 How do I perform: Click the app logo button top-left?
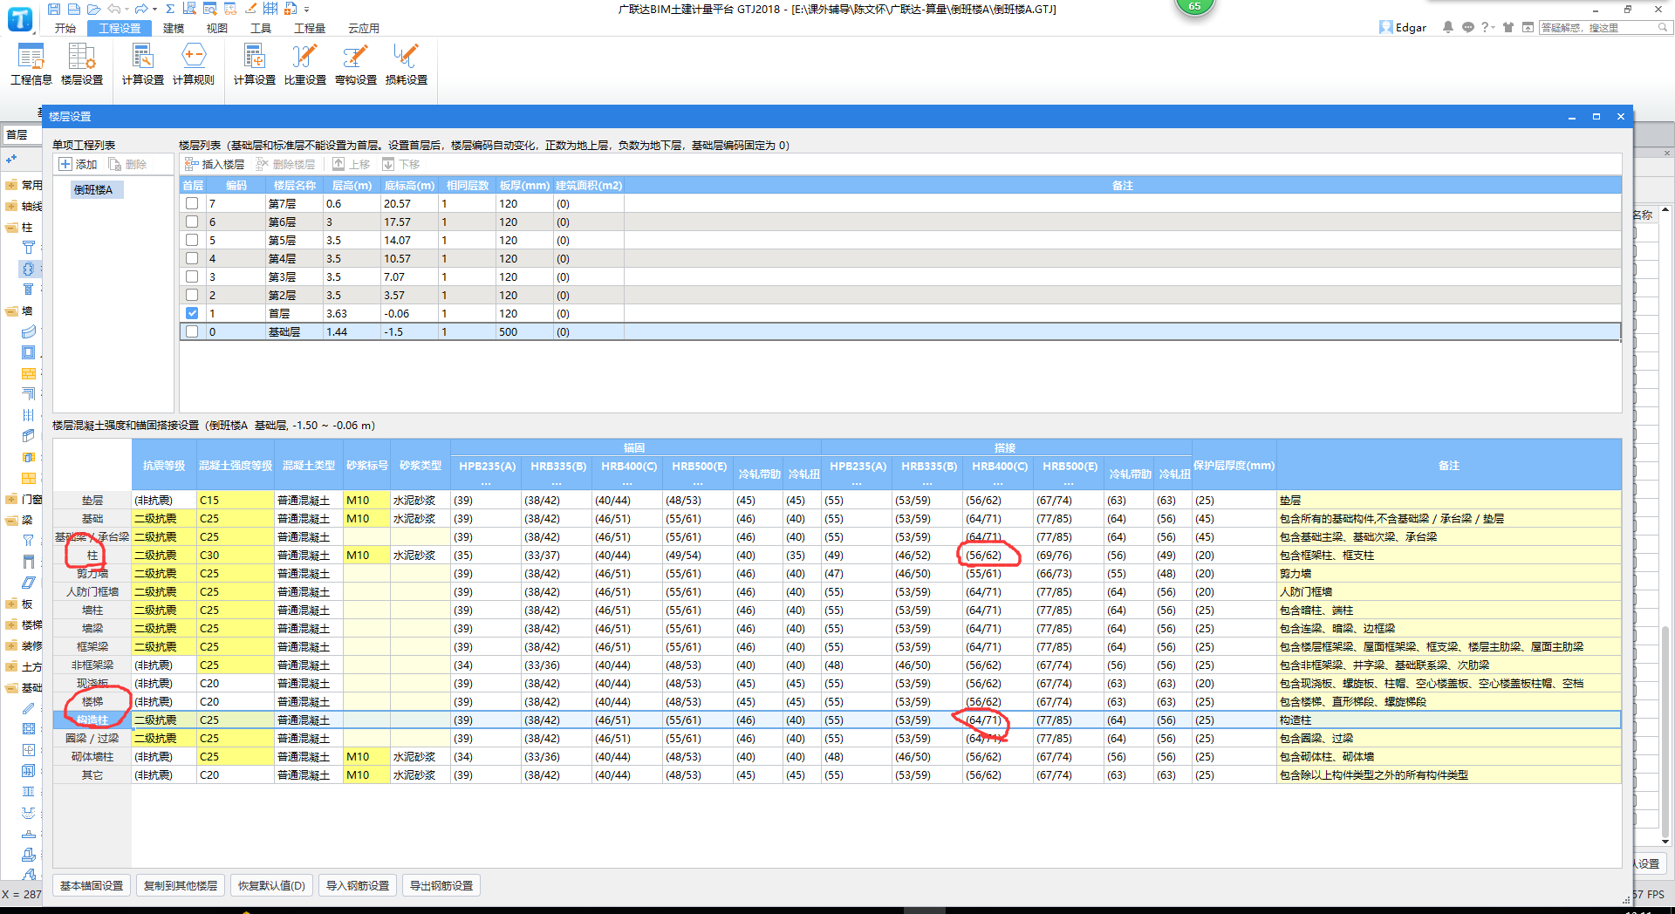tap(20, 17)
